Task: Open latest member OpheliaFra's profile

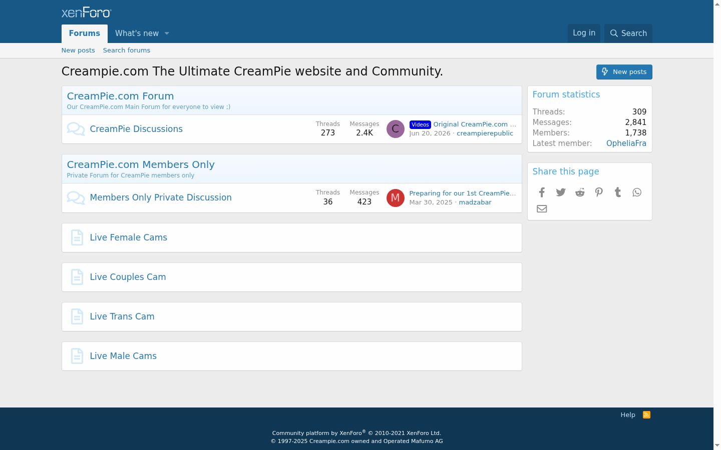Action: (x=626, y=143)
